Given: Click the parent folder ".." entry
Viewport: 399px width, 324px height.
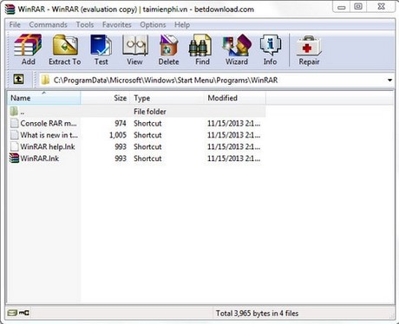Looking at the screenshot, I should point(136,112).
